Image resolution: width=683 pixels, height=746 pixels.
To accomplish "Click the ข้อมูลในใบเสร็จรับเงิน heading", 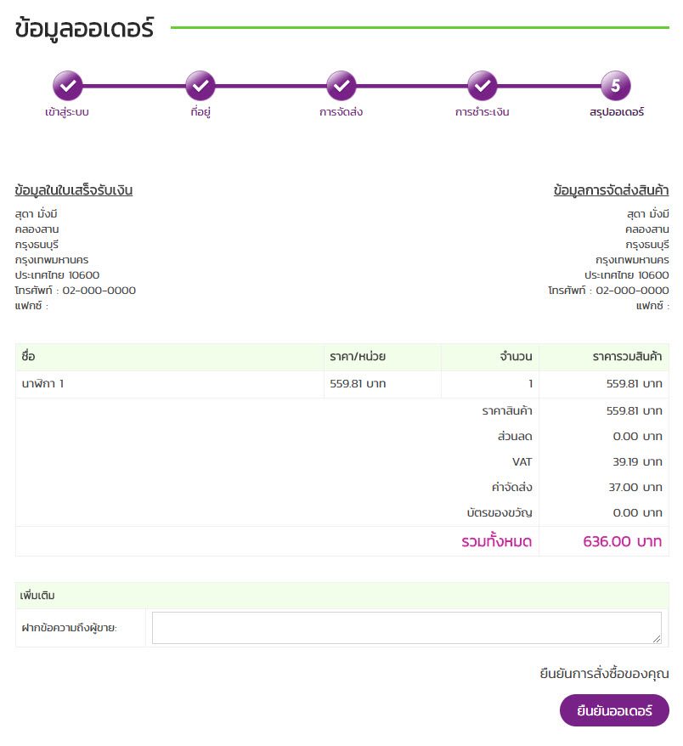I will point(74,190).
